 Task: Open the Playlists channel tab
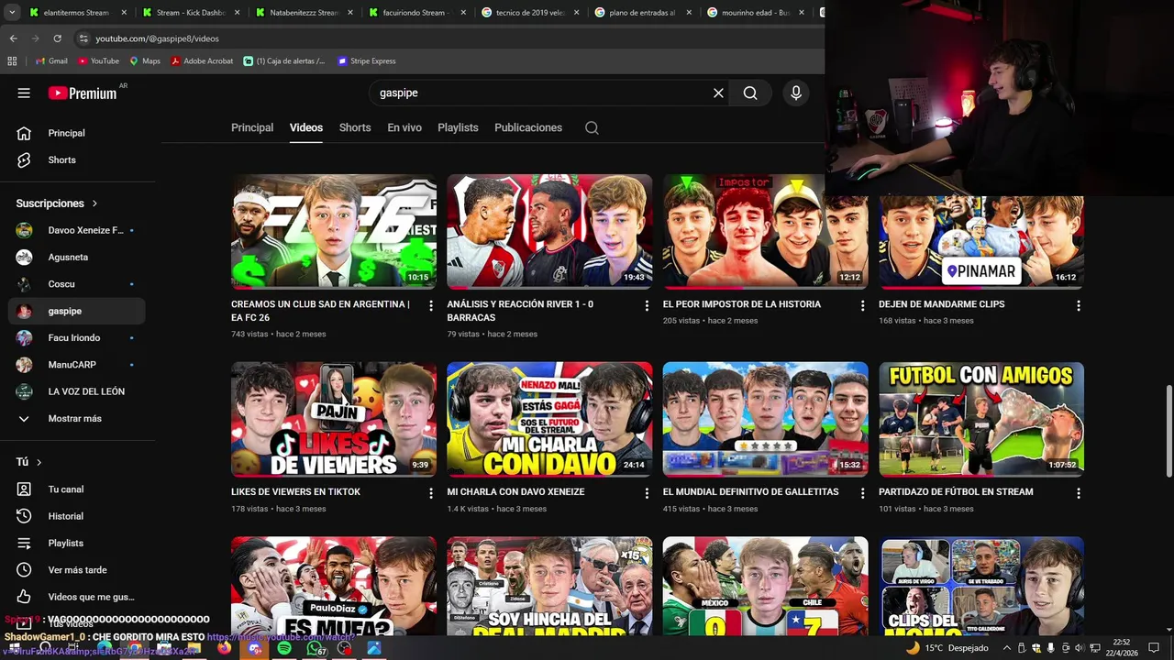tap(458, 127)
